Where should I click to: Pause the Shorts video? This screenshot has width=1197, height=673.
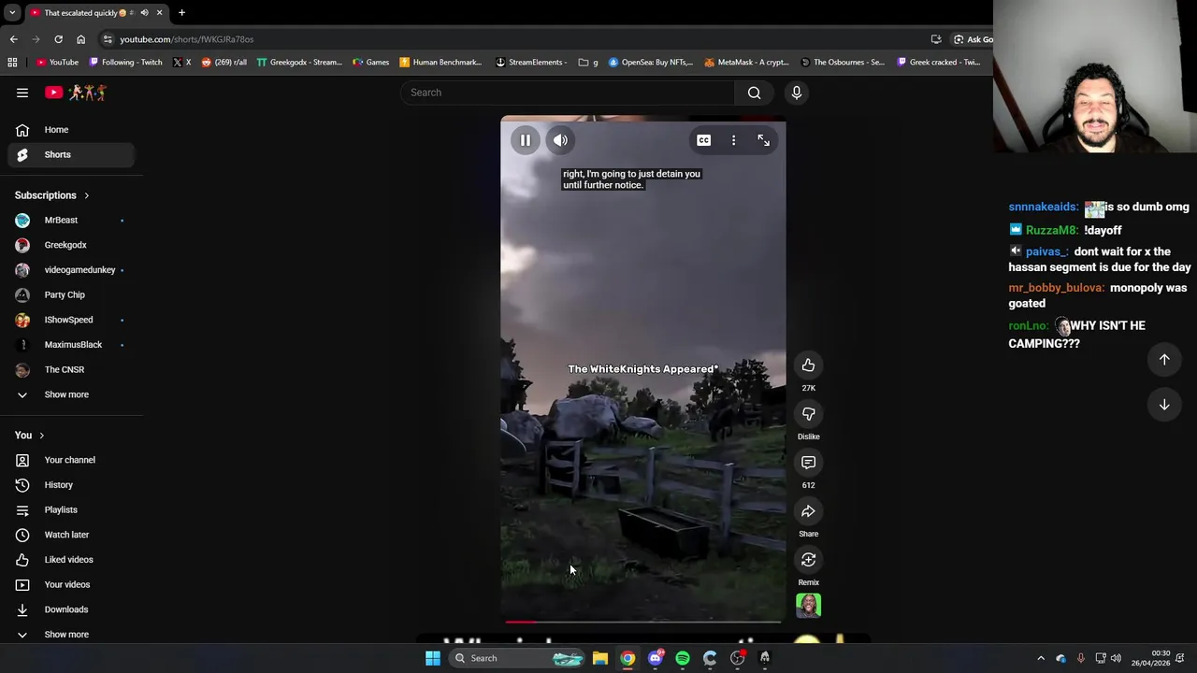(526, 140)
